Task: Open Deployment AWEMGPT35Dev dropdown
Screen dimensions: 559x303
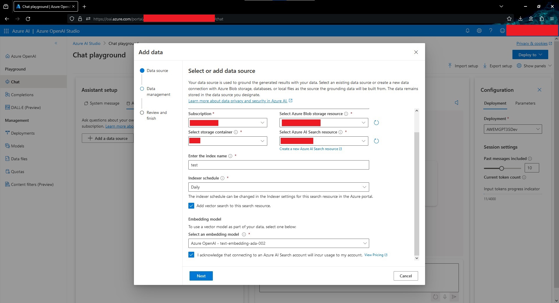Action: [x=513, y=129]
